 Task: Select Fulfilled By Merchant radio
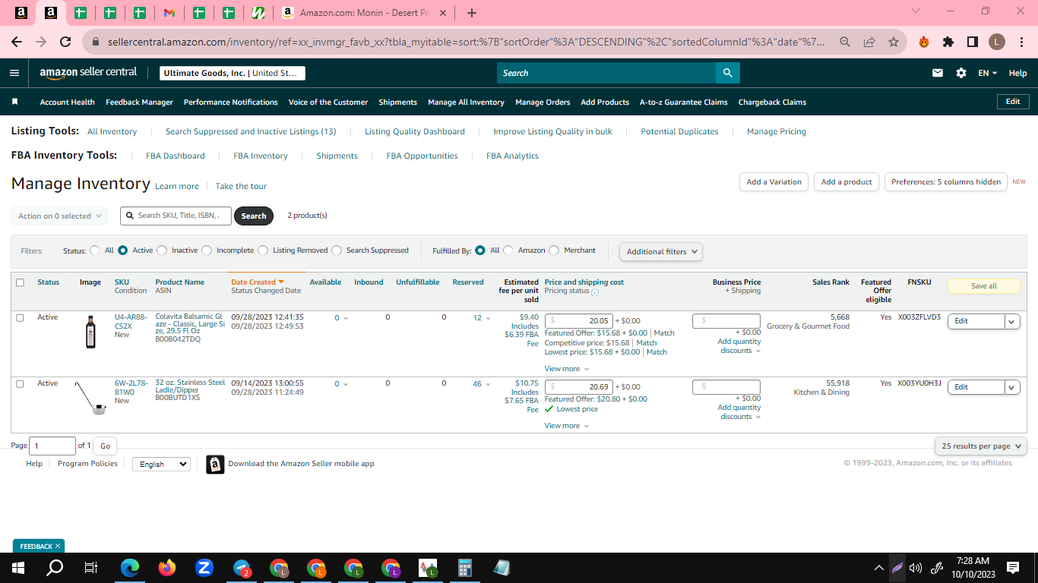click(x=554, y=251)
